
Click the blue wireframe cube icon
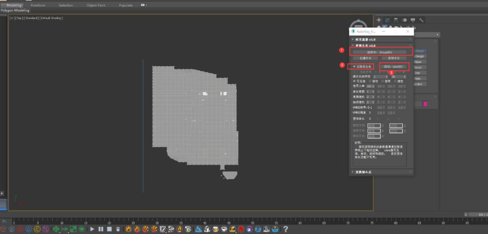[11, 229]
